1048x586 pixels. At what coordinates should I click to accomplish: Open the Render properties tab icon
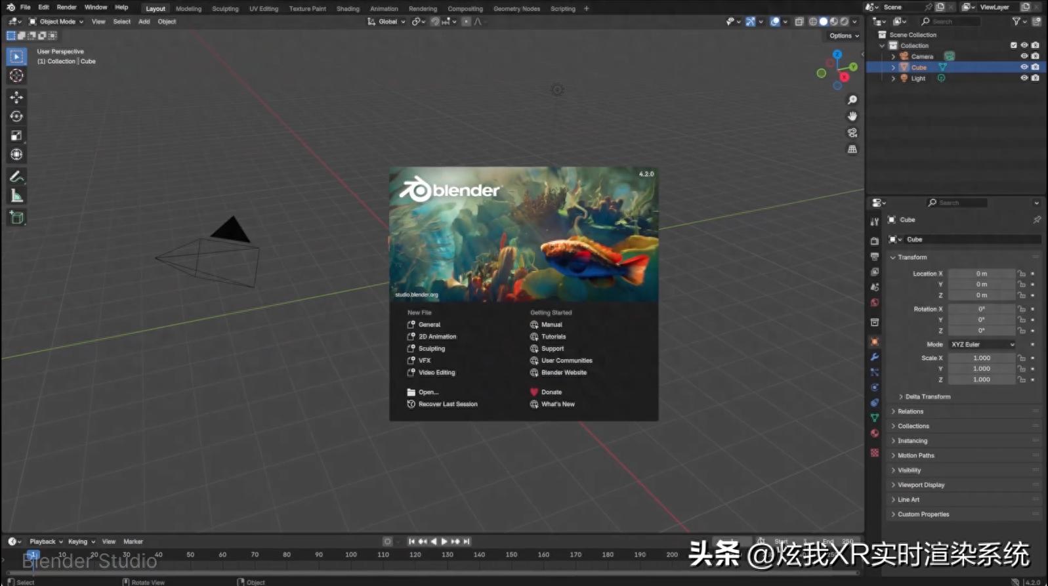point(874,241)
